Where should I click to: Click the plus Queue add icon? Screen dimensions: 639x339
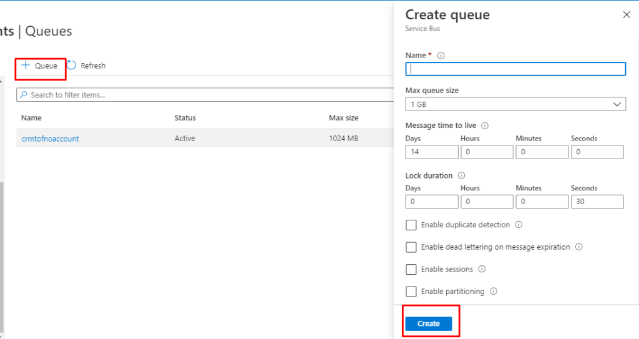click(x=26, y=66)
